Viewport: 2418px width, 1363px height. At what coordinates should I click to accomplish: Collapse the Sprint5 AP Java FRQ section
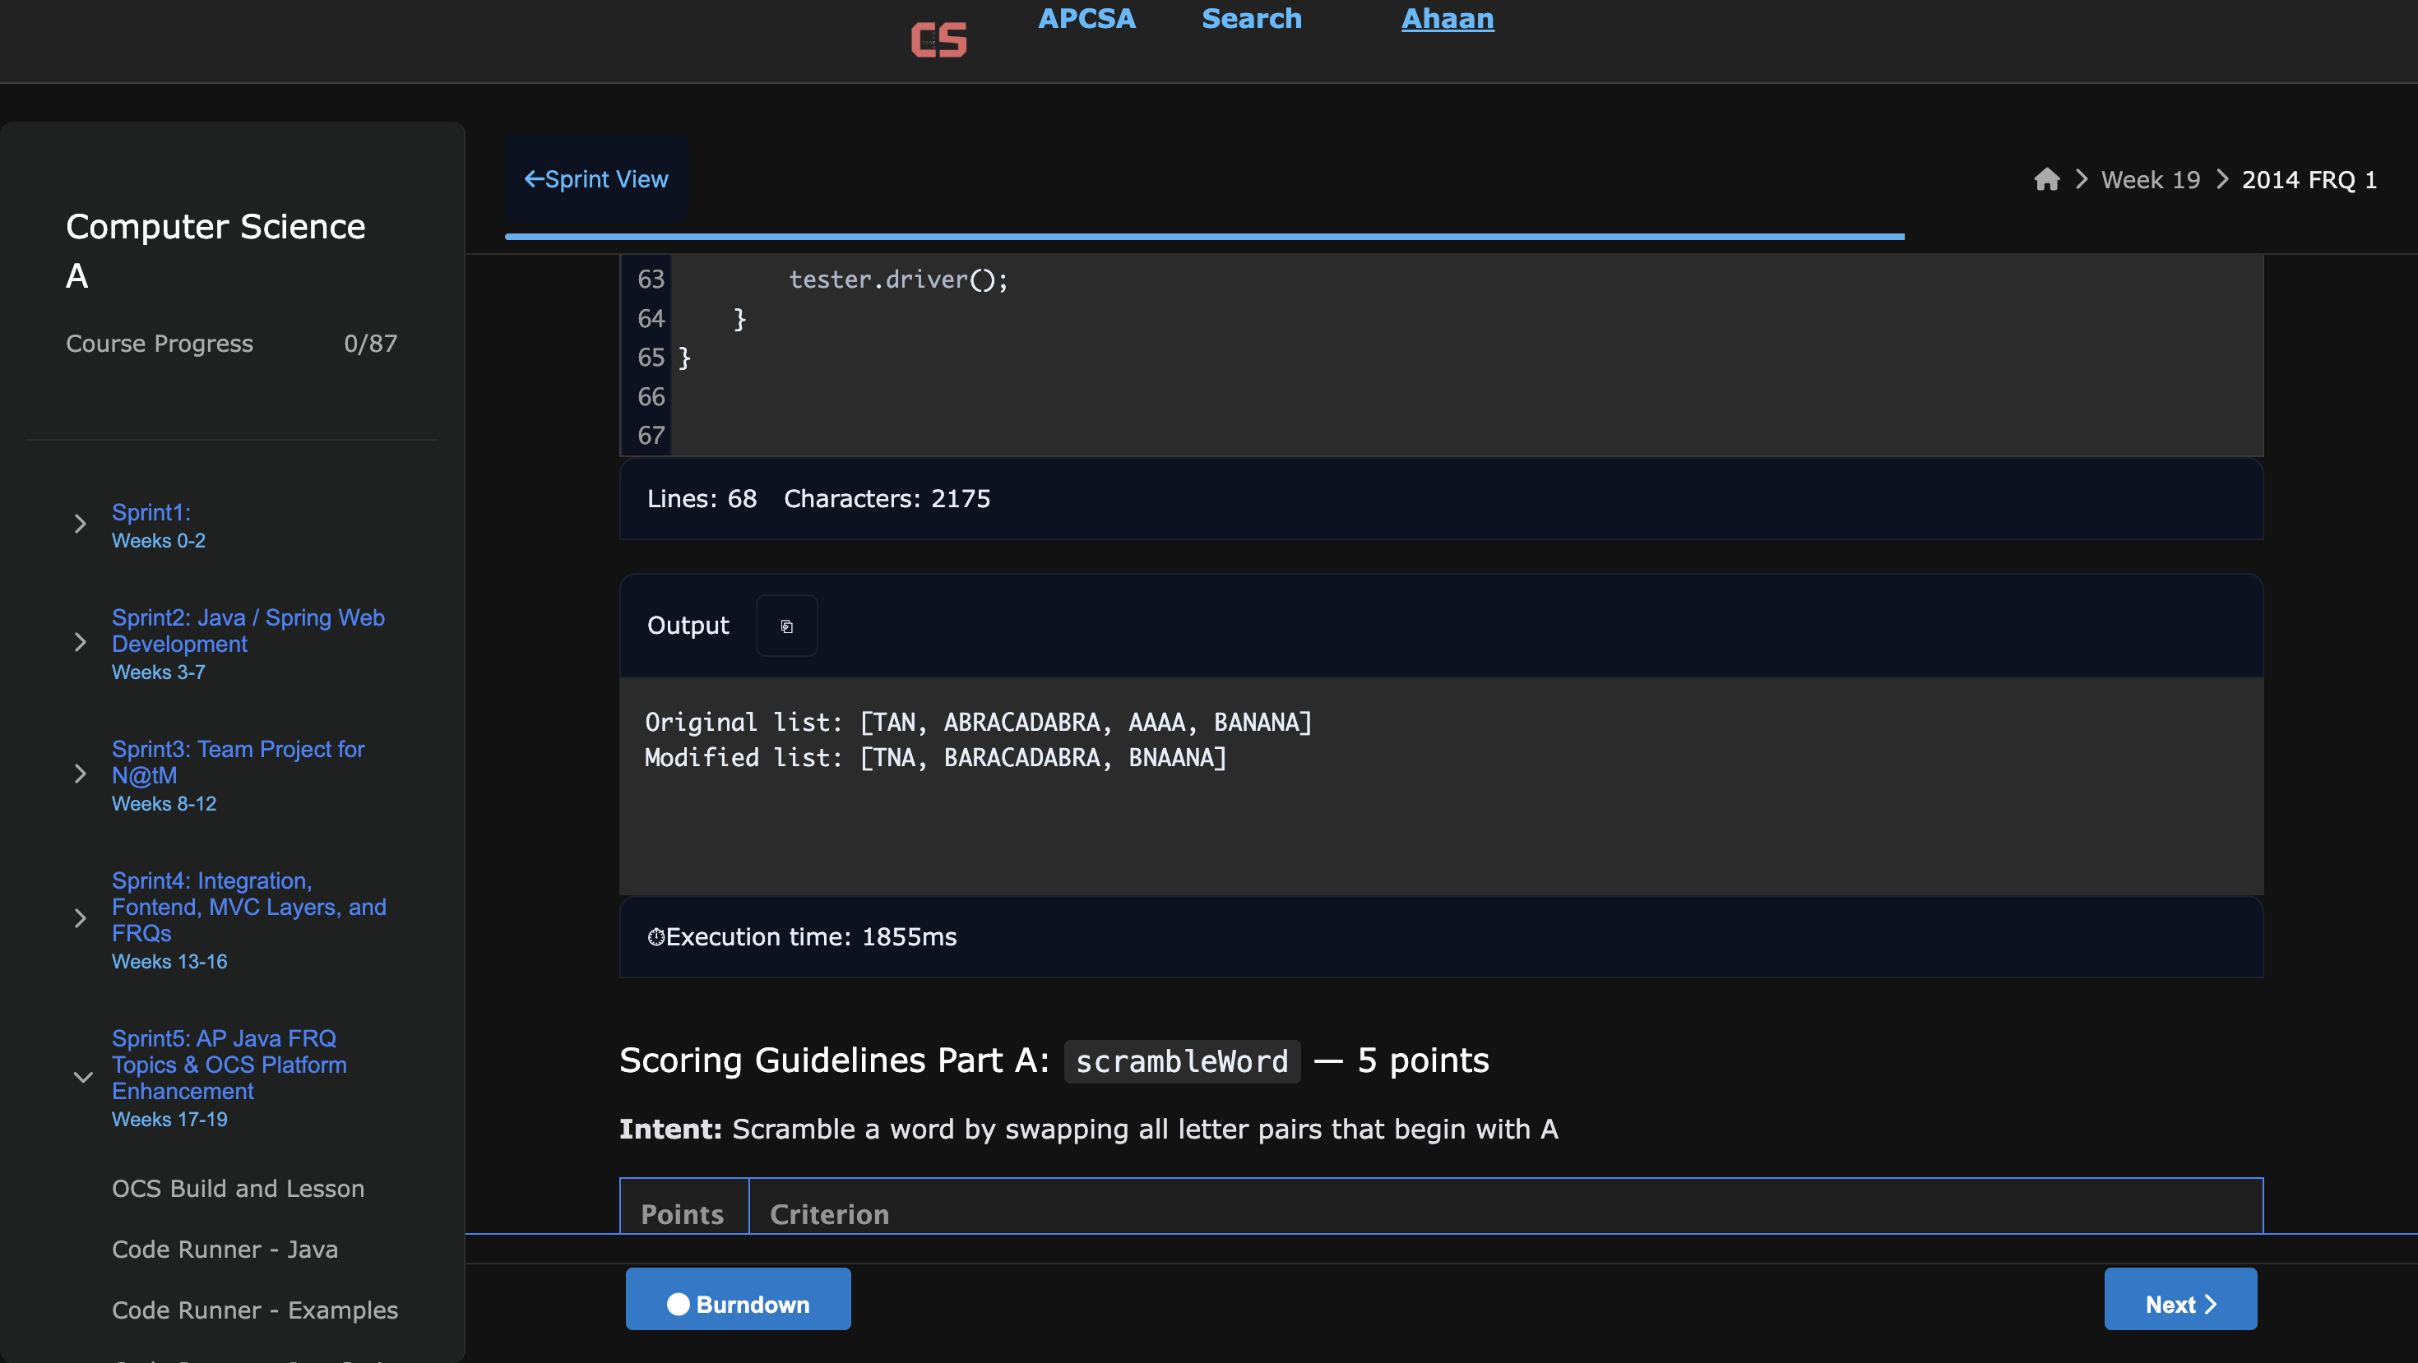coord(82,1077)
